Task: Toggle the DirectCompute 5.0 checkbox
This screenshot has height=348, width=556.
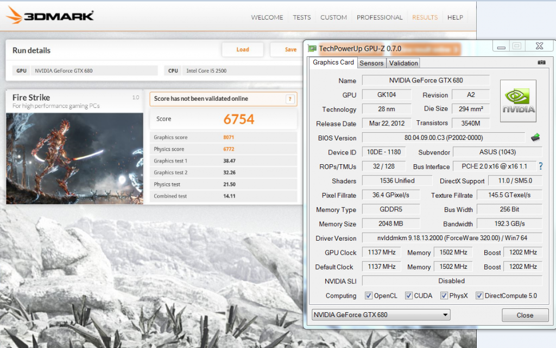Action: pos(479,295)
